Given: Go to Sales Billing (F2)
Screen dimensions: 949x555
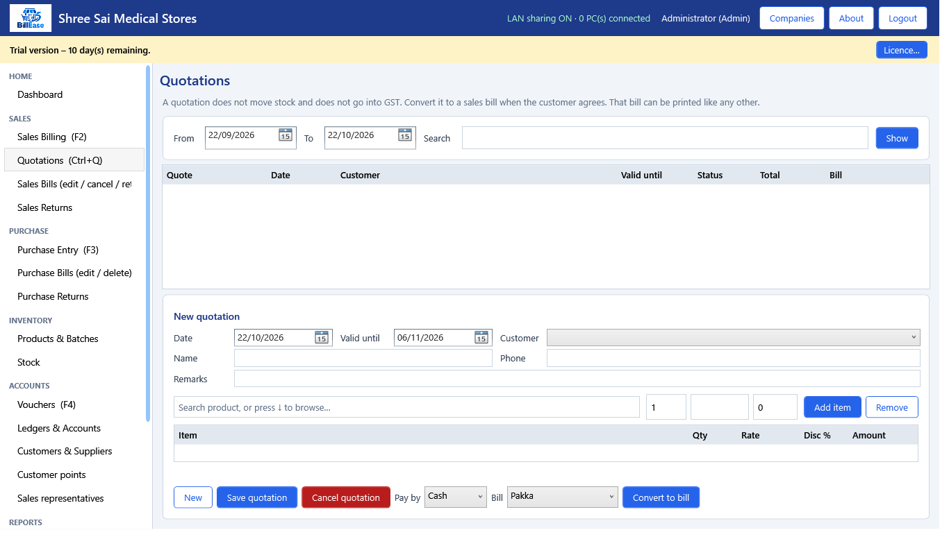Looking at the screenshot, I should pos(74,137).
